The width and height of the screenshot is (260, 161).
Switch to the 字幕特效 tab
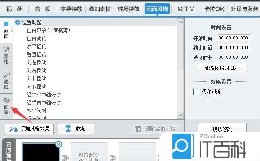[71, 9]
